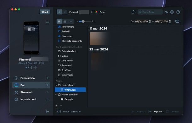Go forward with the navigation arrow
Screen dimensions: 192x123
tap(64, 12)
